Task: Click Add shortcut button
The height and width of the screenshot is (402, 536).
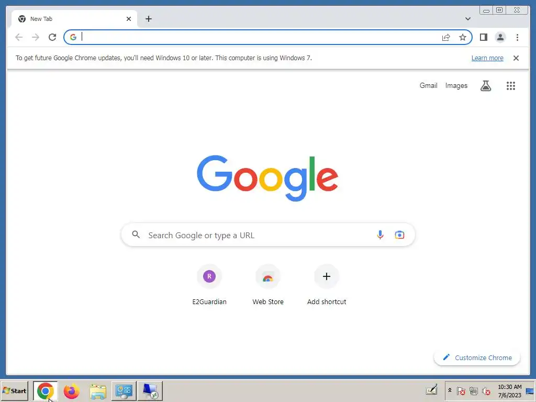Action: 327,284
